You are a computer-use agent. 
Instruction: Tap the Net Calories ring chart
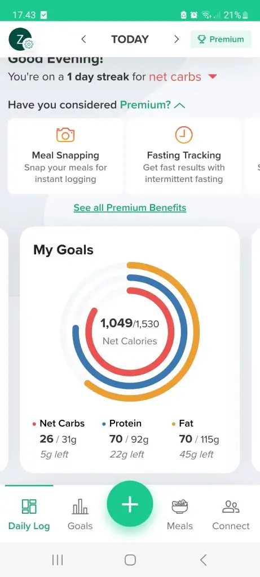[130, 331]
